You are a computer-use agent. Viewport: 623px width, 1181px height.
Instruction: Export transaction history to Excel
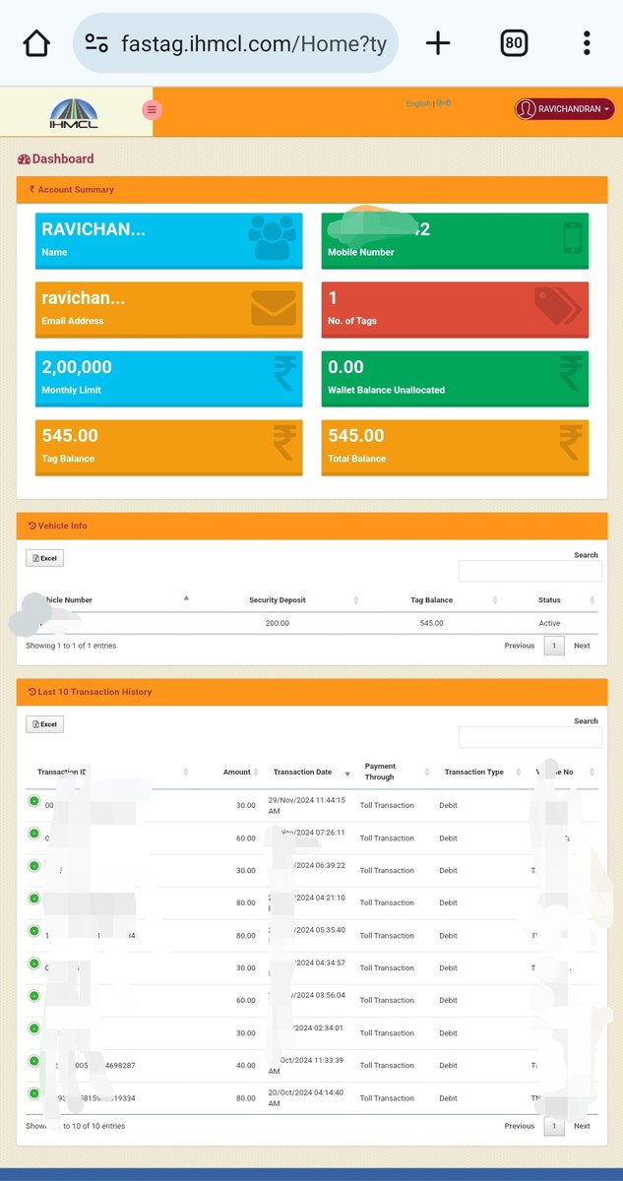44,724
